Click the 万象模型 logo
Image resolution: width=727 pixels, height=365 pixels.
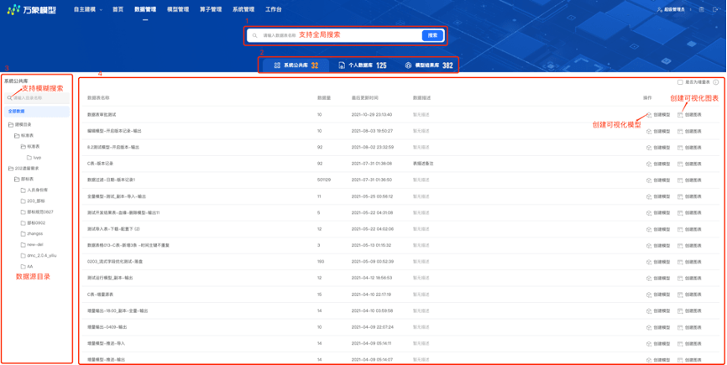(x=32, y=10)
